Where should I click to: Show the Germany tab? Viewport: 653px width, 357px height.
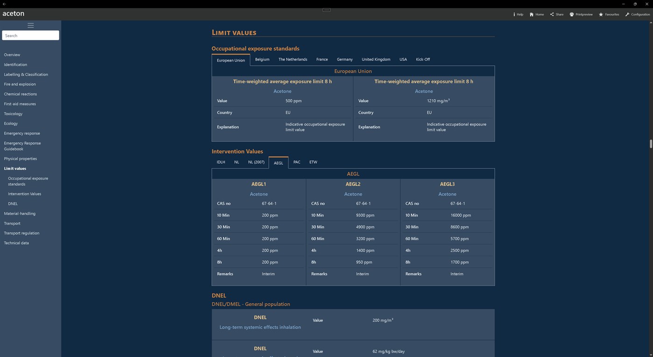(x=344, y=59)
